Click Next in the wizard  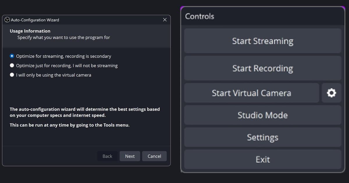[x=130, y=156]
